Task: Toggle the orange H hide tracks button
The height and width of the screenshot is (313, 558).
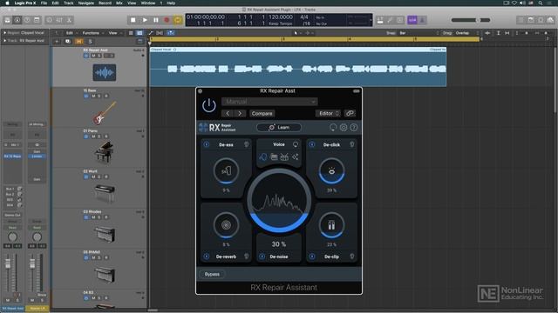Action: click(79, 42)
